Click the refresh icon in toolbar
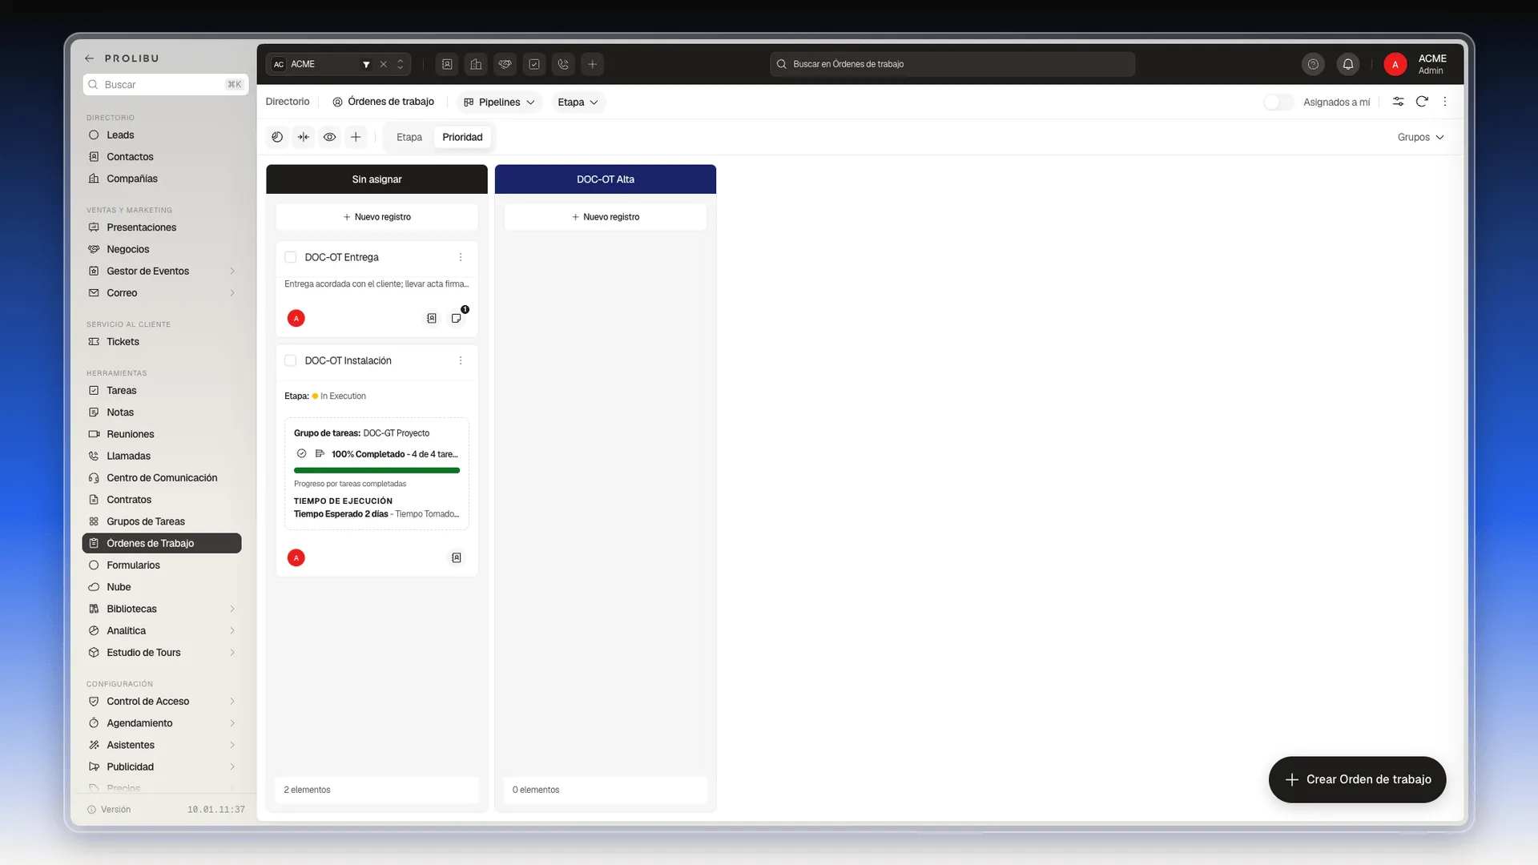This screenshot has height=865, width=1538. tap(1422, 102)
